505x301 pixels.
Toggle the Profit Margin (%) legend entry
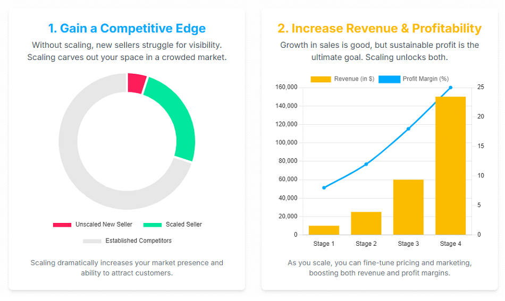pos(414,79)
